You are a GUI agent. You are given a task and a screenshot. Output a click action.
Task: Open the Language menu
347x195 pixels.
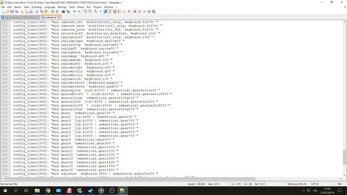point(49,7)
